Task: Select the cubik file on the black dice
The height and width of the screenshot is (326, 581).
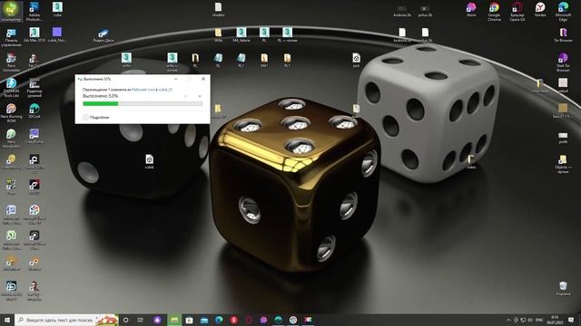Action: click(149, 162)
